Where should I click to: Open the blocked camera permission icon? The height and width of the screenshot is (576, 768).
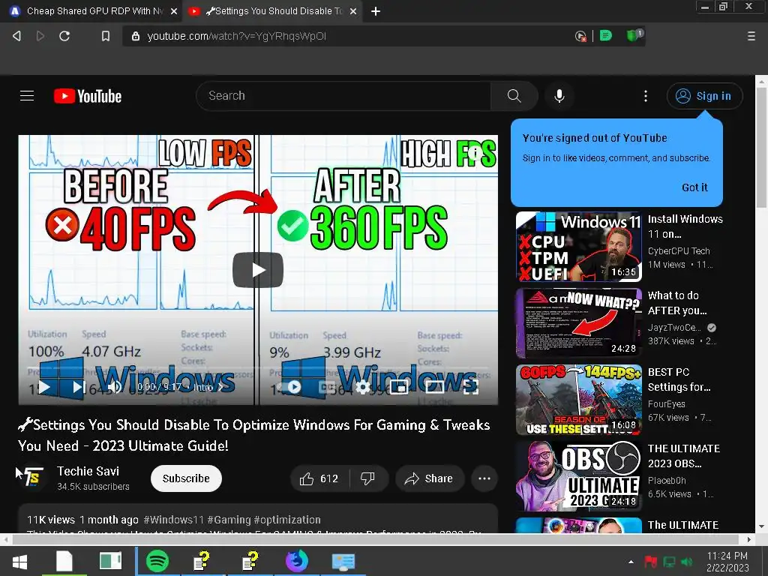tap(580, 36)
